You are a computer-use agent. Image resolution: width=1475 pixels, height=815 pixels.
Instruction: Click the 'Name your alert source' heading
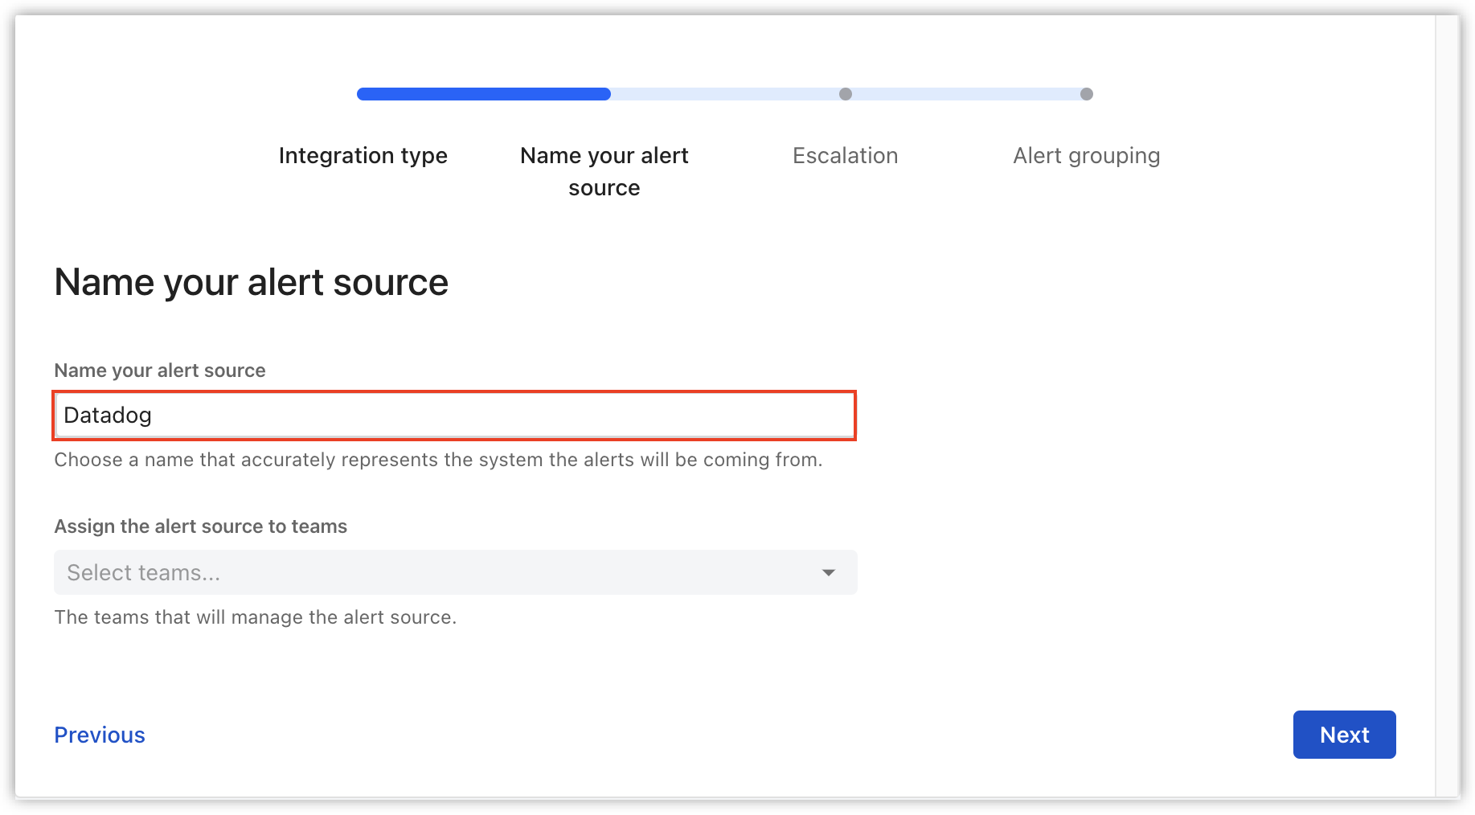(251, 282)
